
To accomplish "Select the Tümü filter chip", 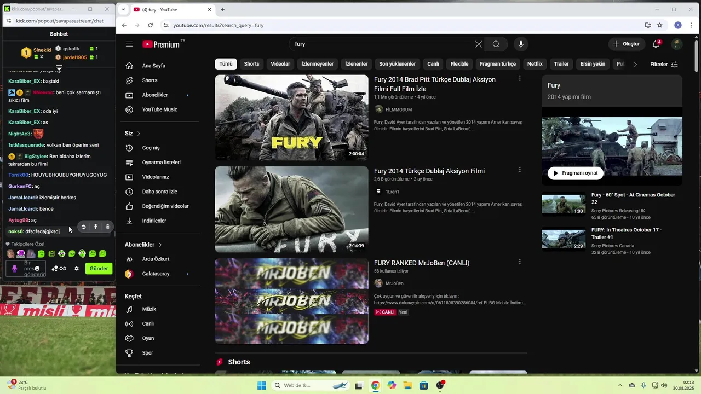I will pyautogui.click(x=226, y=64).
